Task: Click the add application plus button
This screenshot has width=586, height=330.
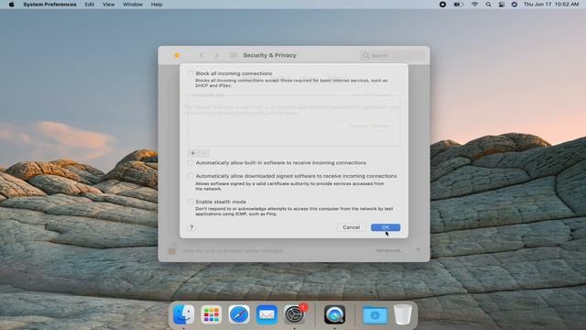Action: coord(193,153)
